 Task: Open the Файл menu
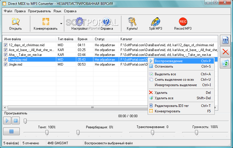click(x=8, y=11)
